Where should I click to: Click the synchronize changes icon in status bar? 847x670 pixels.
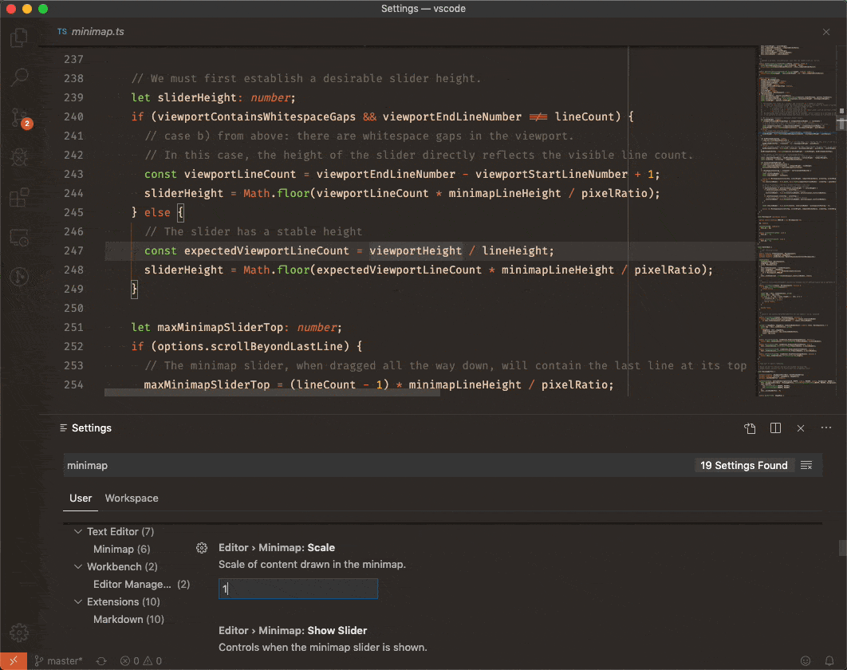101,660
